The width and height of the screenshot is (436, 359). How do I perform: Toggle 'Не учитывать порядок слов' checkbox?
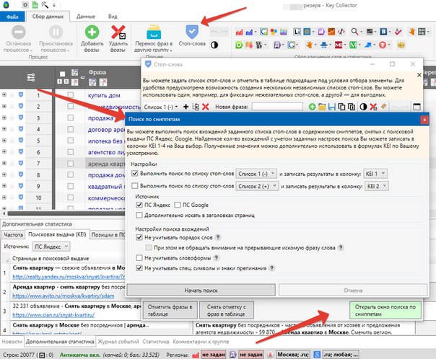[x=139, y=237]
